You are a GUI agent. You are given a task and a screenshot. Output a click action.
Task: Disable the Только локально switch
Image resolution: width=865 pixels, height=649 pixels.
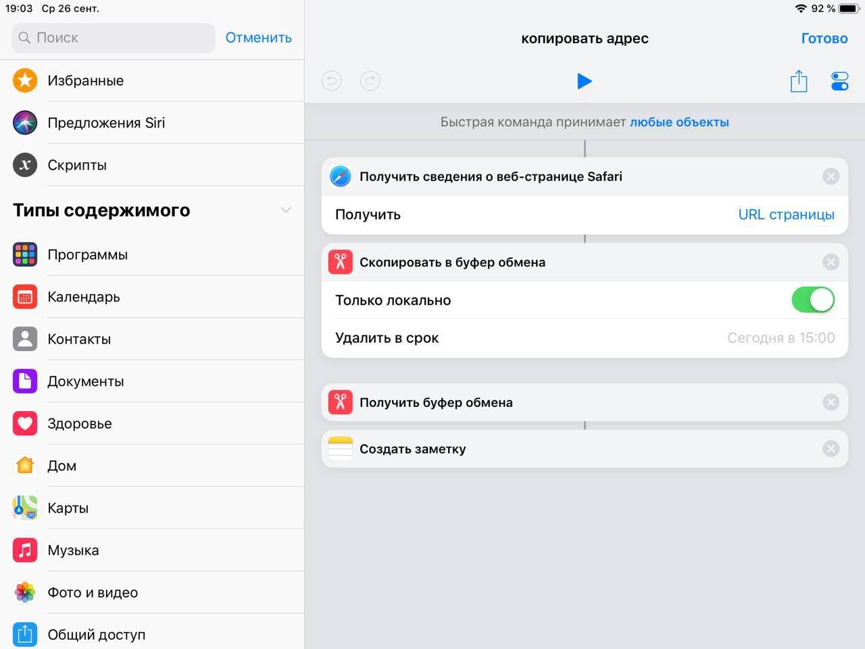813,299
